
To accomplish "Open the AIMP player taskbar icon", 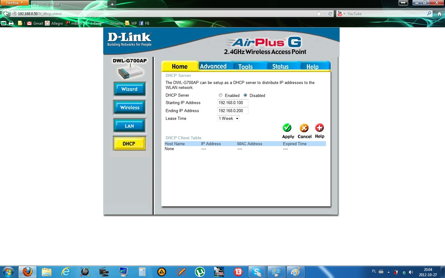I will (162, 272).
